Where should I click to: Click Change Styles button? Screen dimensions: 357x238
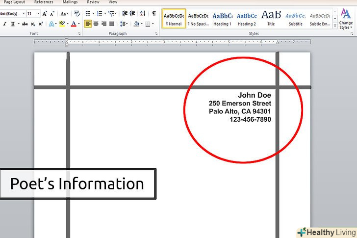point(346,19)
